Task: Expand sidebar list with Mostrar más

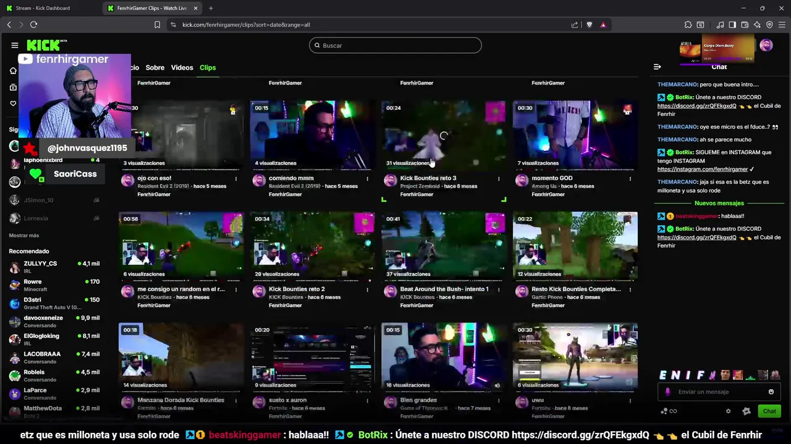Action: 24,236
